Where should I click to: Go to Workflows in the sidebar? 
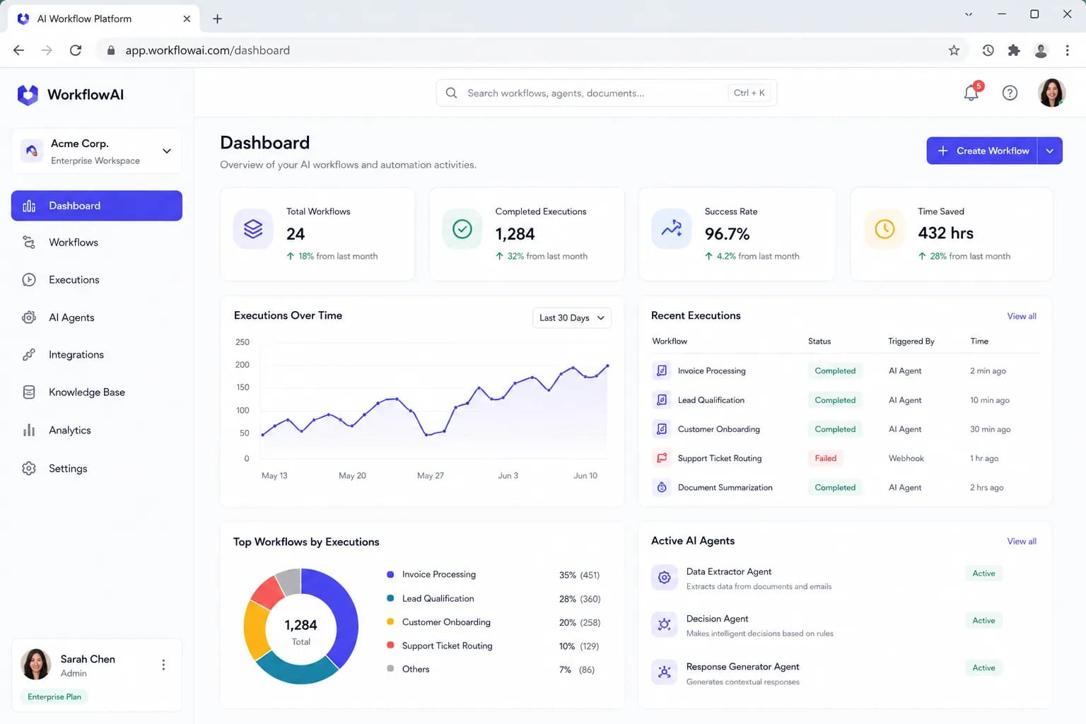point(97,243)
